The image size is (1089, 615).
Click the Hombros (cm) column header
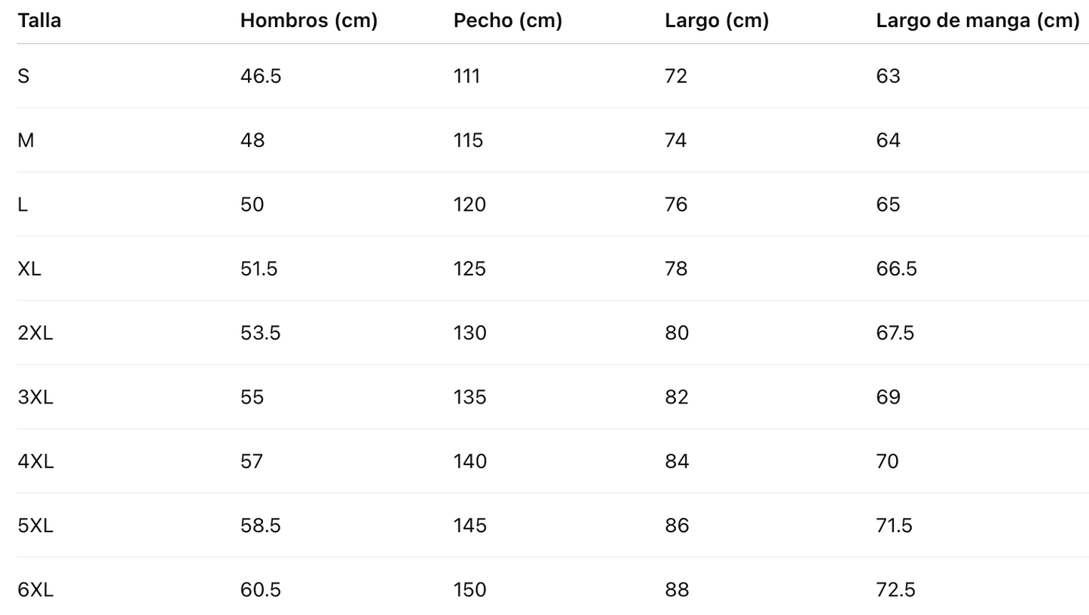tap(308, 20)
